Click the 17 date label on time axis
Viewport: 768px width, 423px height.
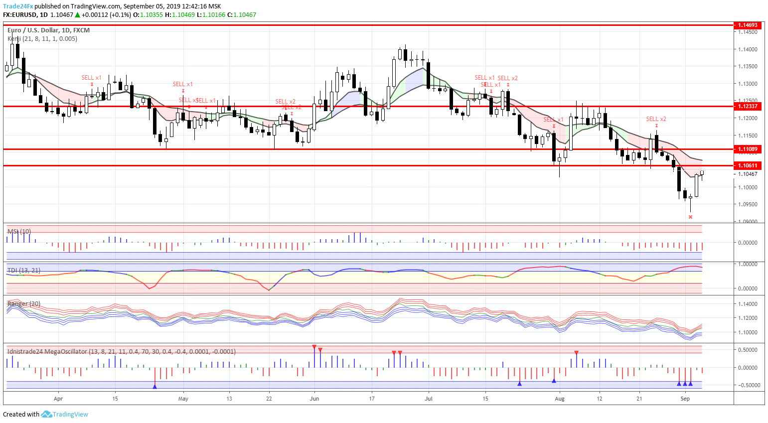point(372,399)
